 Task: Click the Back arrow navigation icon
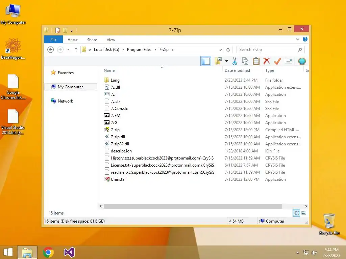coord(51,50)
